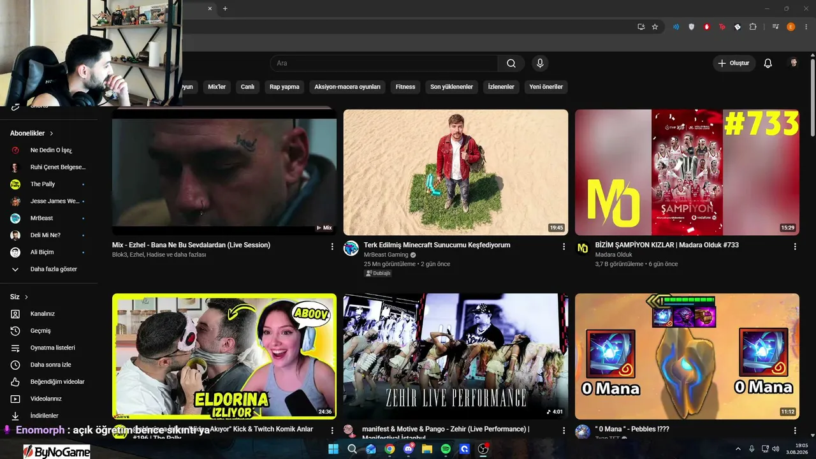The width and height of the screenshot is (816, 459).
Task: Open the Chrome media controls icon
Action: point(776,27)
